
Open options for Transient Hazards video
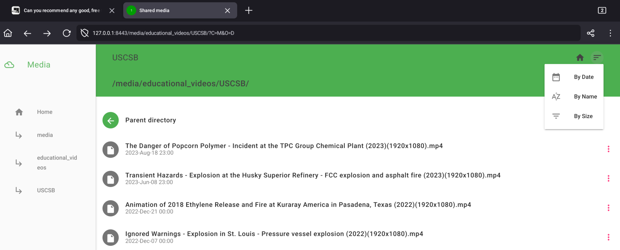608,178
